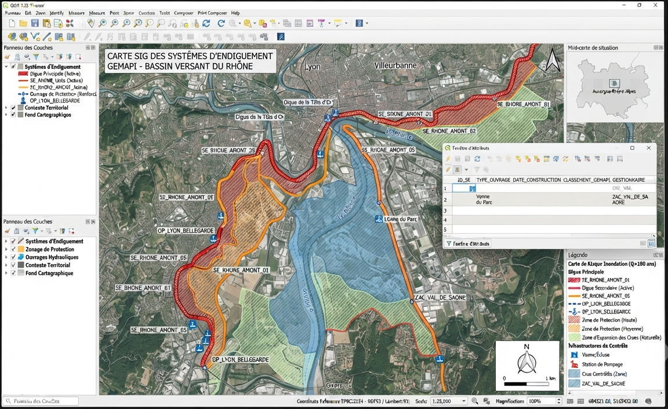
Task: Click the GESTIONNAIRE column header
Action: (x=629, y=180)
